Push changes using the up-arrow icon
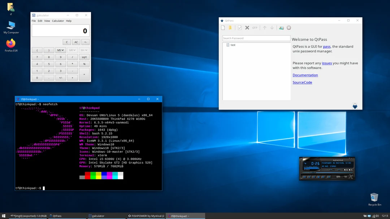 pos(264,27)
